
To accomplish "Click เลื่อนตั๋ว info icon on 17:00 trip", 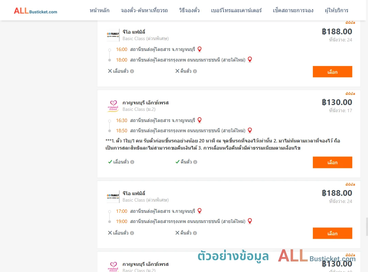I will click(132, 233).
